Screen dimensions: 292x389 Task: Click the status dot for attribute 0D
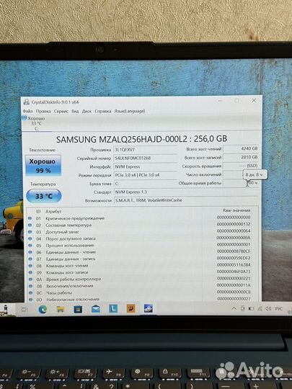pos(31,299)
